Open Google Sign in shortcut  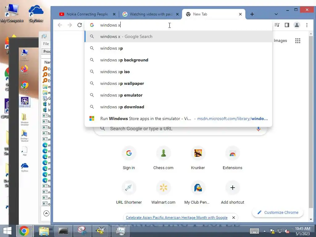[x=129, y=158]
